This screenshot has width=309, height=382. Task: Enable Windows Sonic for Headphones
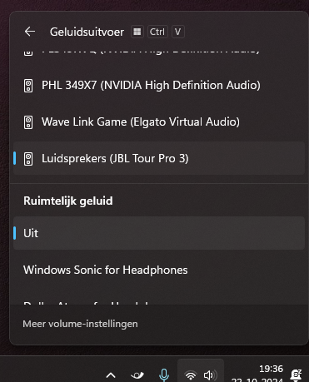159,270
